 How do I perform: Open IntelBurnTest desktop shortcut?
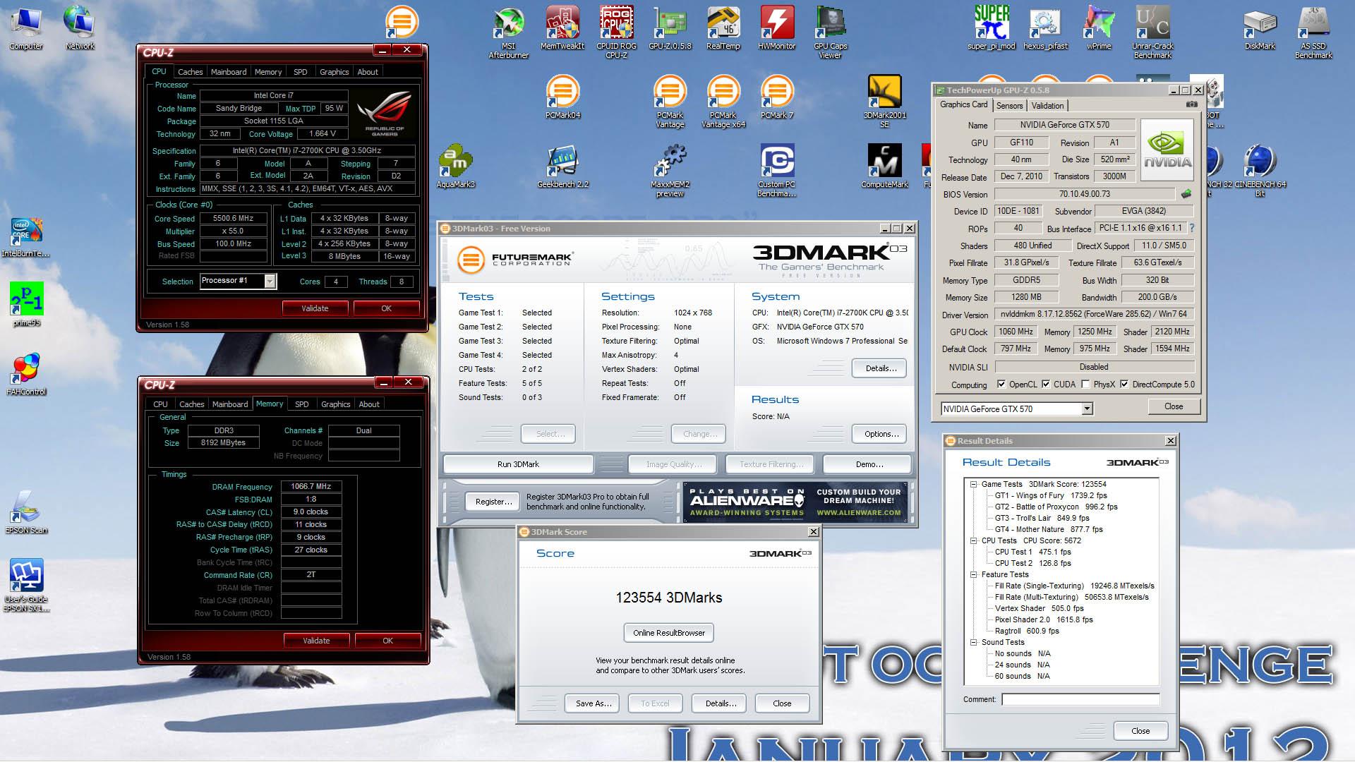[x=26, y=236]
